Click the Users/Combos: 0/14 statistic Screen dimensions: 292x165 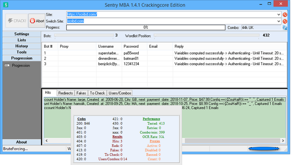click(113, 159)
